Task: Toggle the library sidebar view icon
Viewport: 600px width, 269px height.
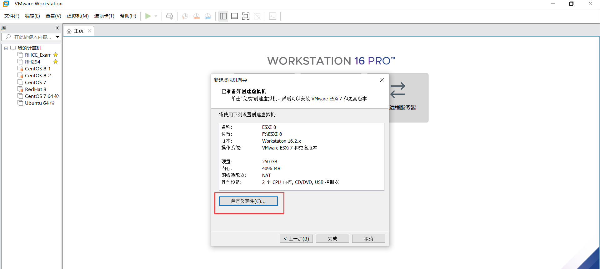Action: coord(223,16)
